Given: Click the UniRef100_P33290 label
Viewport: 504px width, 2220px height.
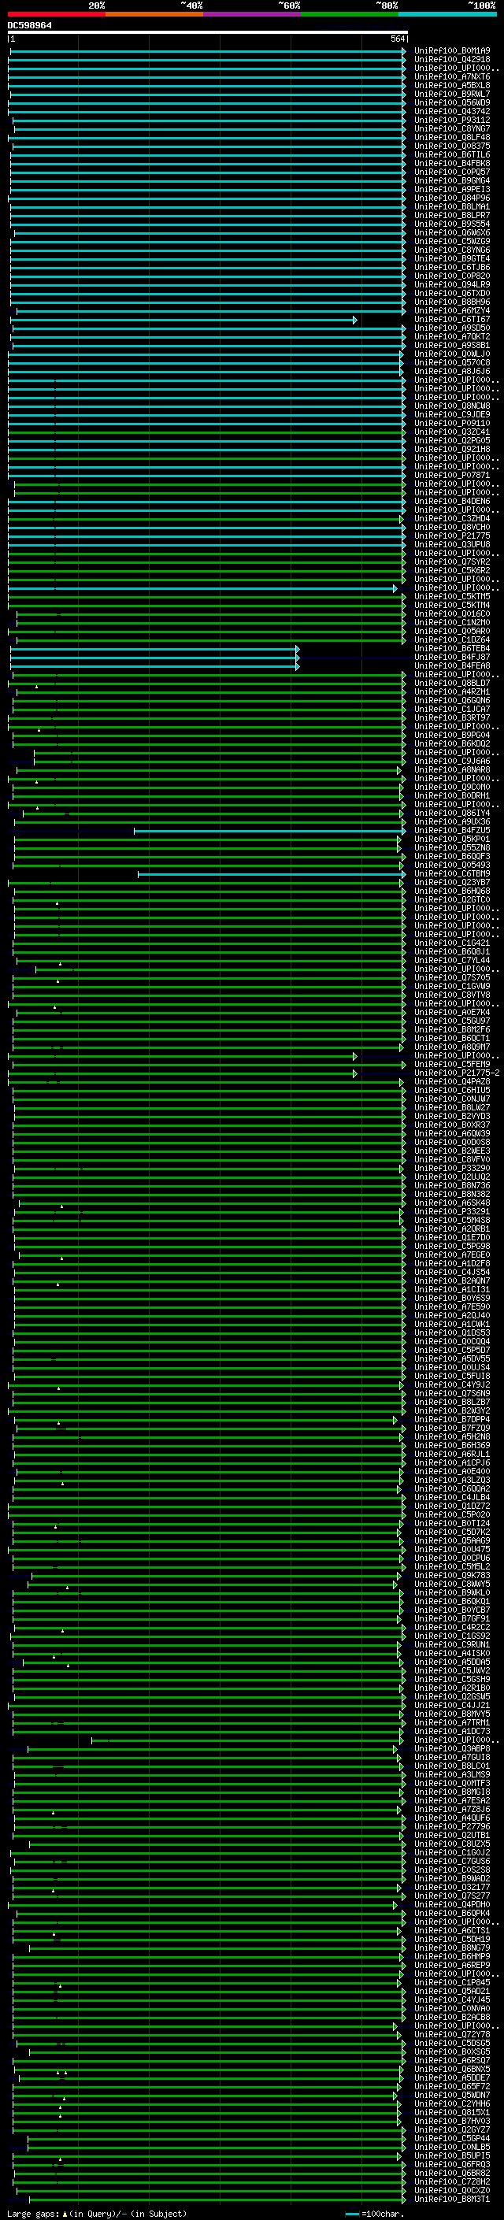Looking at the screenshot, I should tap(451, 1169).
